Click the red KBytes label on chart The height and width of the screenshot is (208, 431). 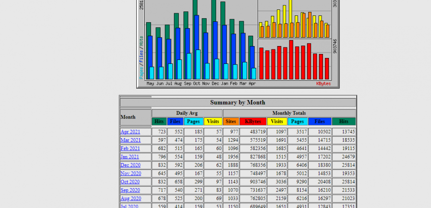click(x=323, y=84)
